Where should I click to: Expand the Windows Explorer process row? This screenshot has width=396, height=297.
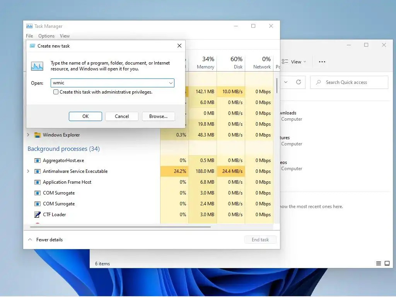[28, 135]
